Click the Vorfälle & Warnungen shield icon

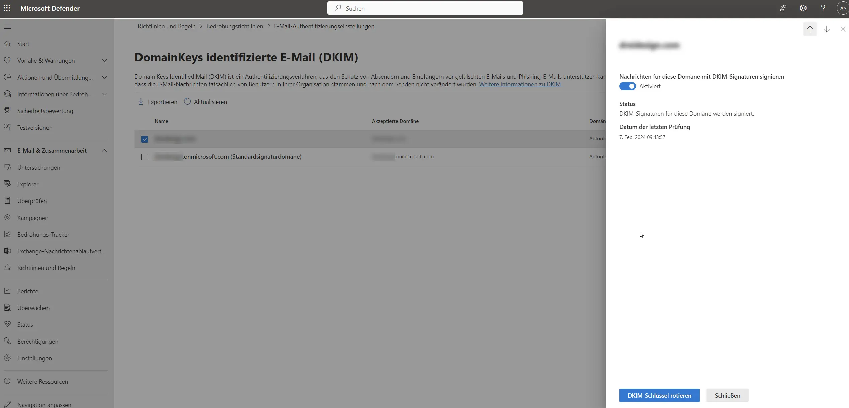pos(7,60)
